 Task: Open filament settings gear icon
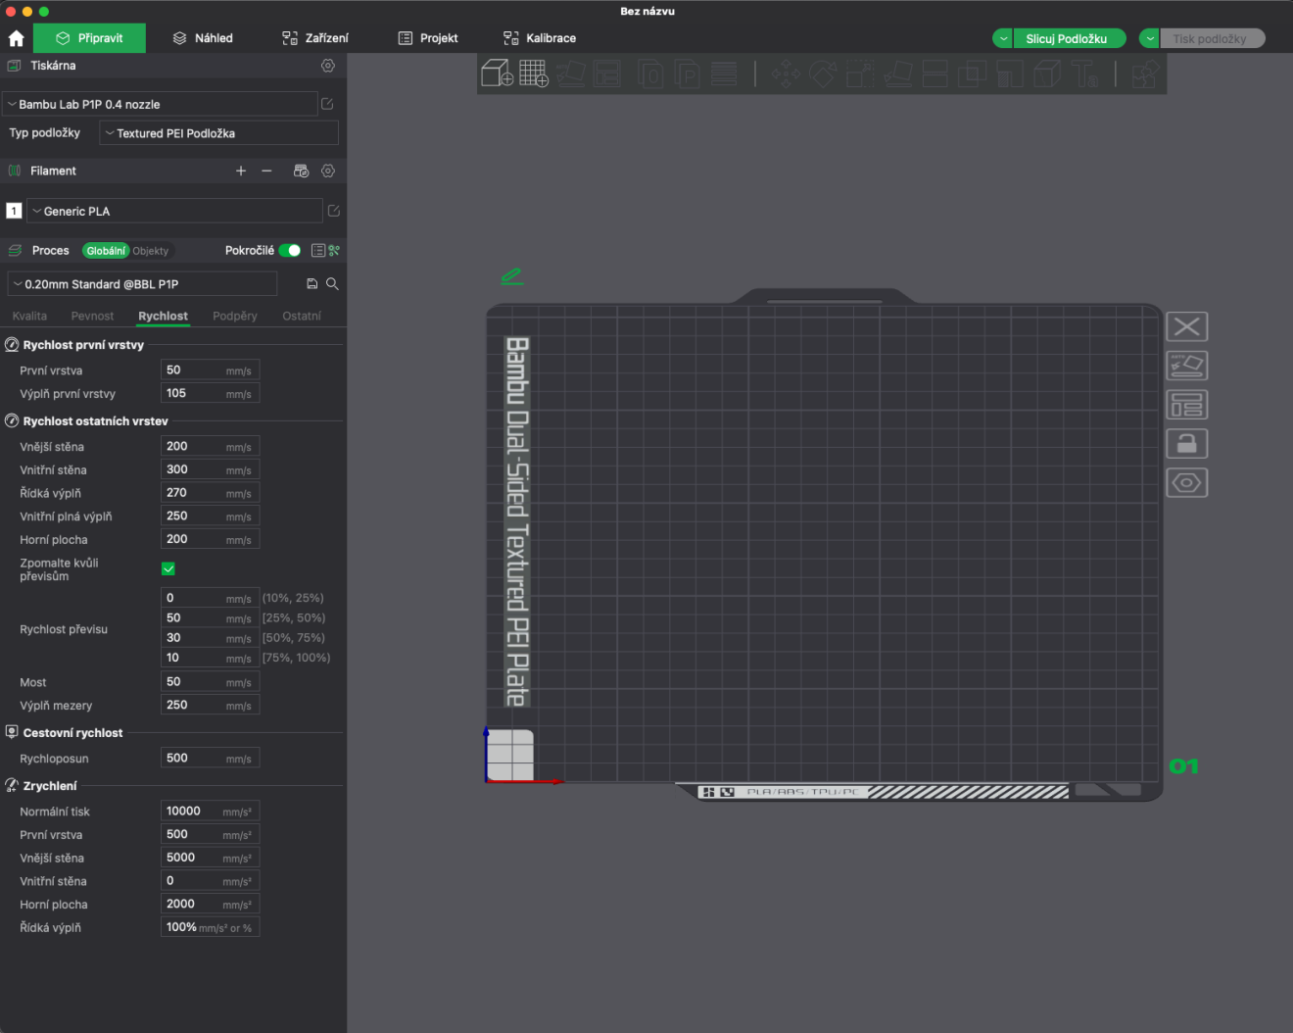(328, 171)
